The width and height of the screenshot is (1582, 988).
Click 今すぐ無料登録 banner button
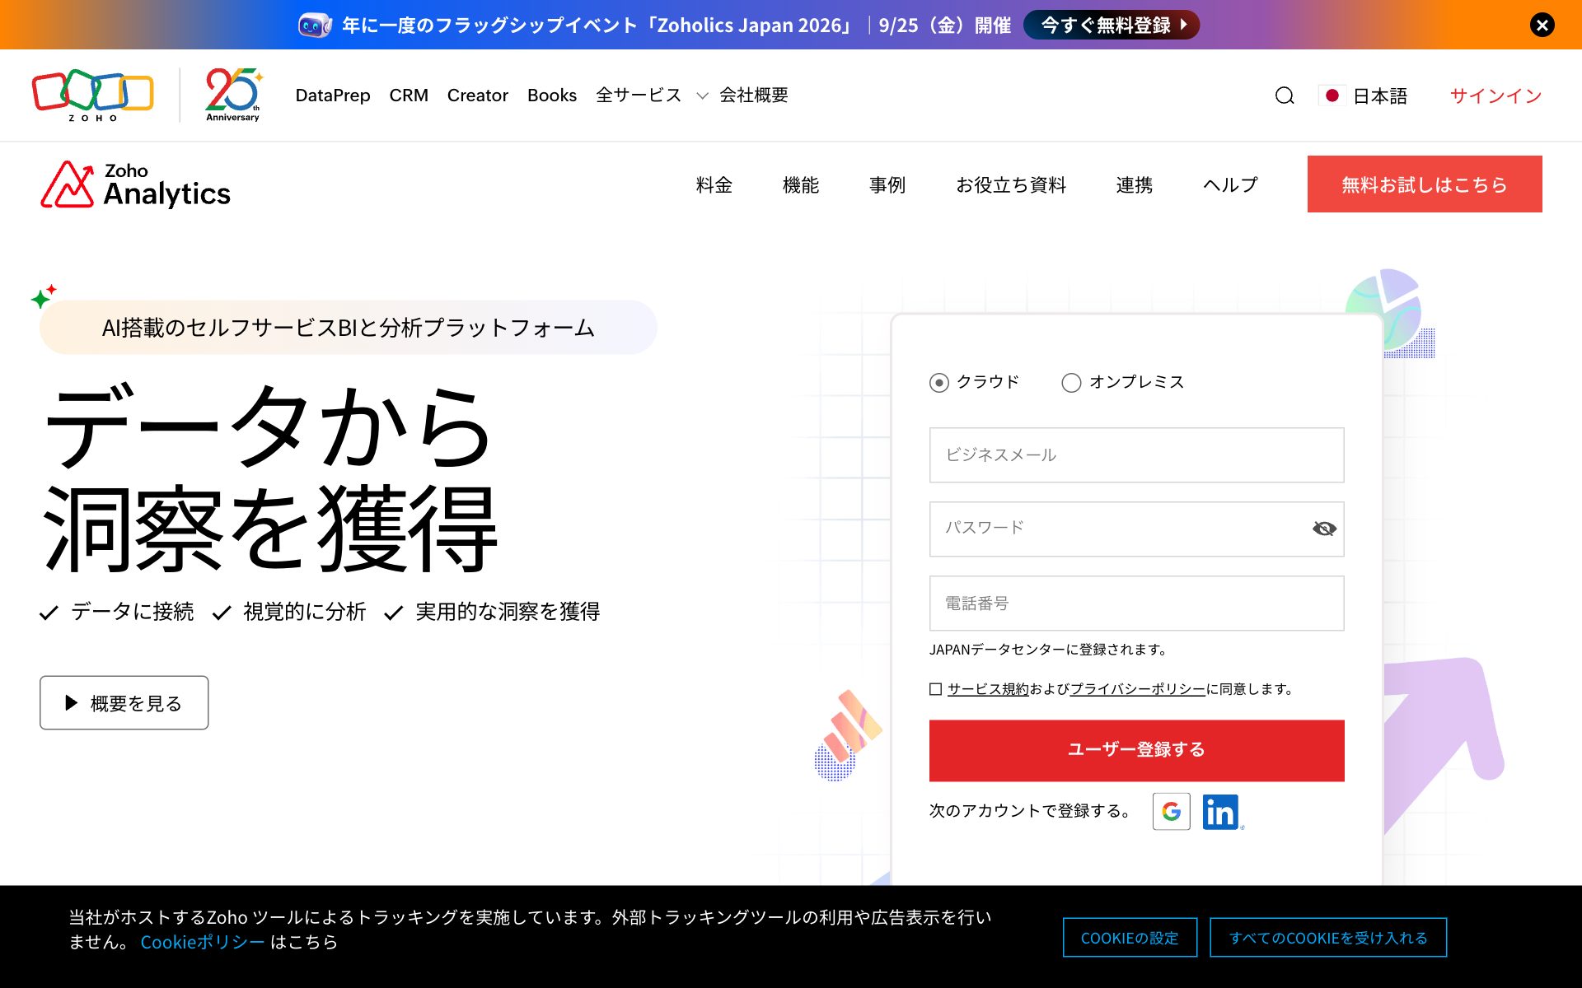(1112, 25)
